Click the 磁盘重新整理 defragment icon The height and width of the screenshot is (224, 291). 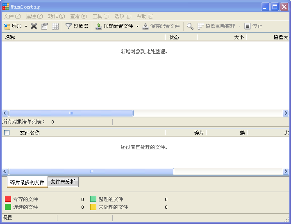(200, 26)
